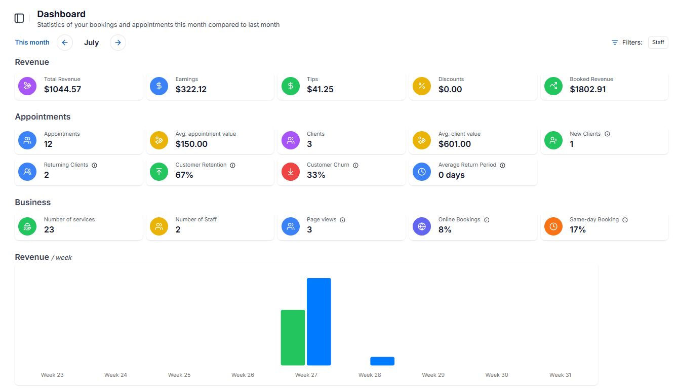Click the Online Bookings globe icon
Screen dimensions: 677x391
coord(422,226)
